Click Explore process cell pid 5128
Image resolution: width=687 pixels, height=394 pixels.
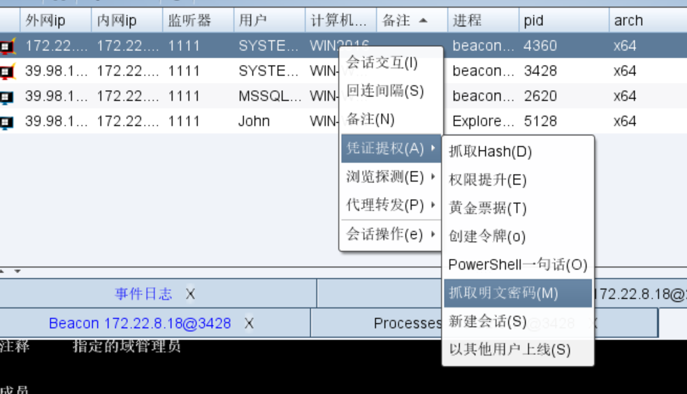tap(483, 122)
